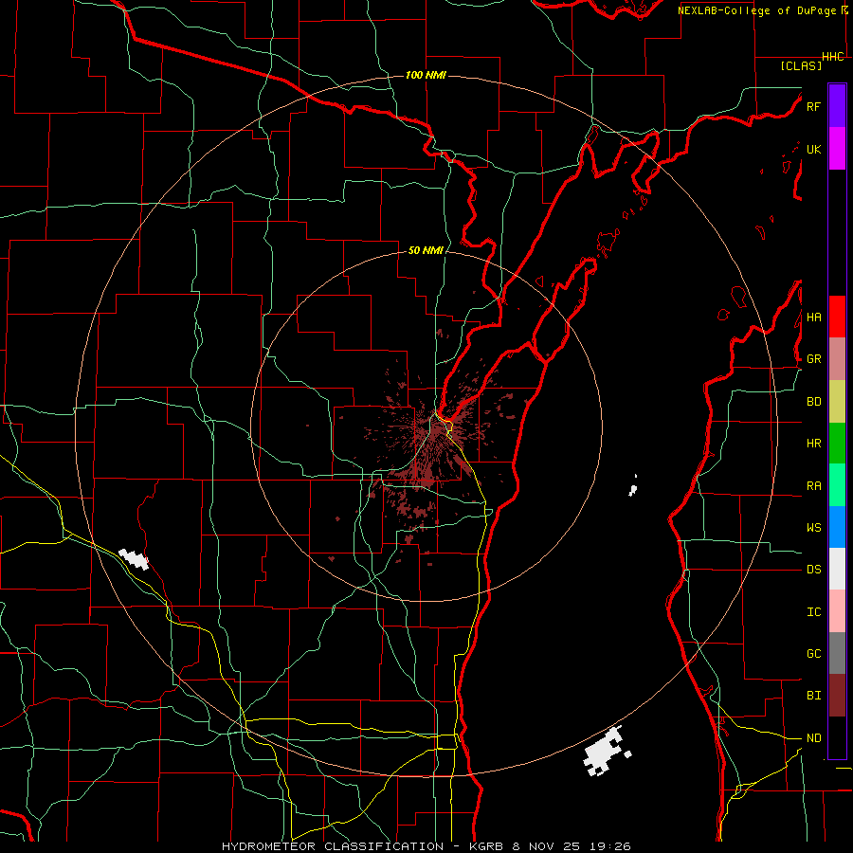This screenshot has height=853, width=853.
Task: Click the 100 NMI range ring label
Action: click(426, 75)
